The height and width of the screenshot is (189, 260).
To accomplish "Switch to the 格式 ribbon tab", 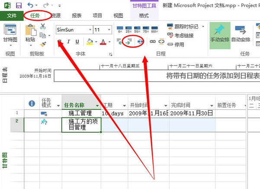I will click(144, 16).
